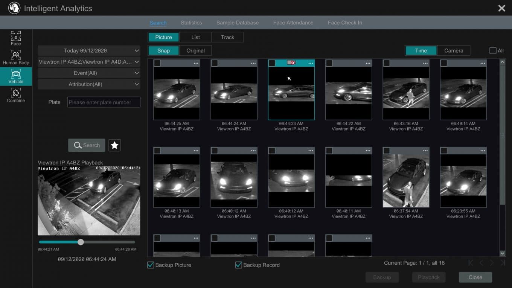The width and height of the screenshot is (512, 288).
Task: Expand the Event(All) dropdown
Action: pyautogui.click(x=89, y=73)
